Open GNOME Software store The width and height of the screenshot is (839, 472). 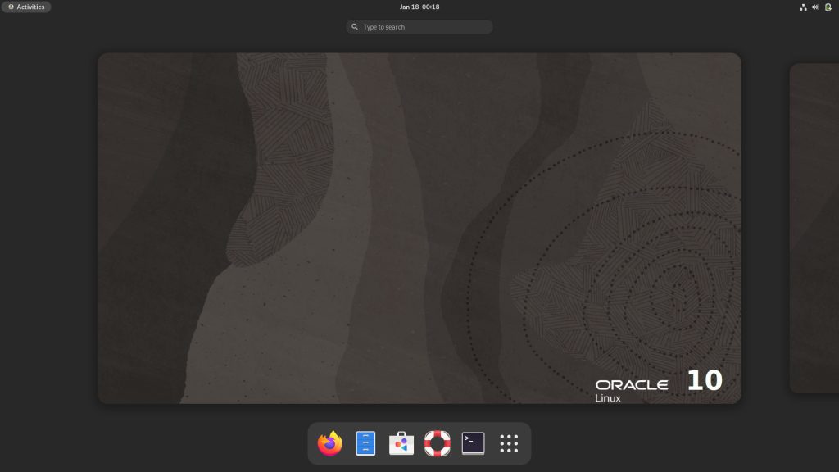click(x=400, y=443)
